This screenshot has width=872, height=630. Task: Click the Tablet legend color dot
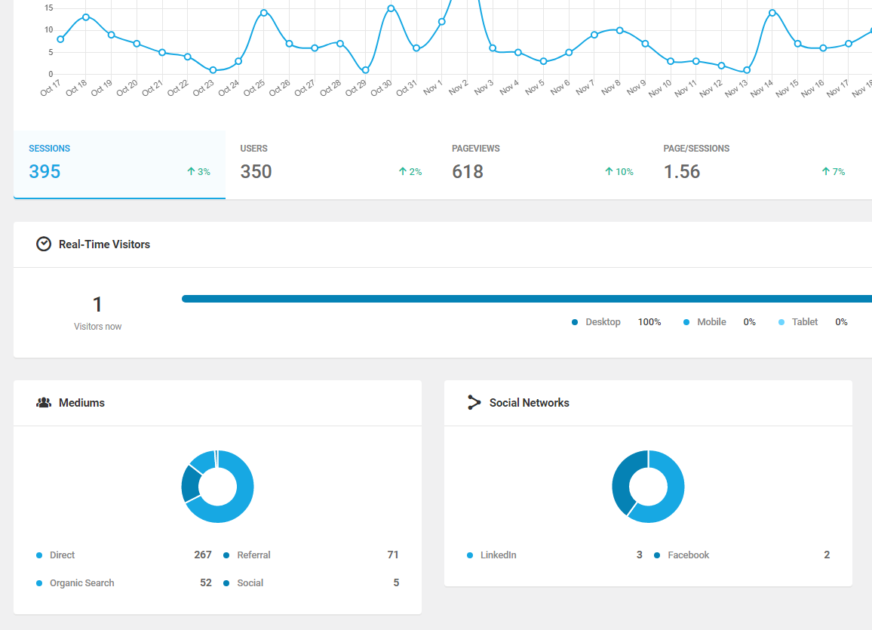click(781, 322)
